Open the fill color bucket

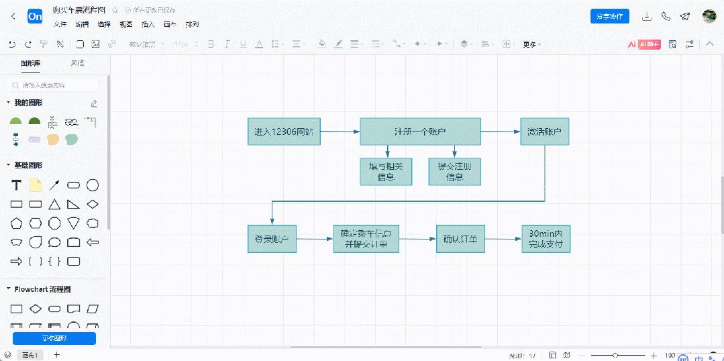click(x=322, y=44)
